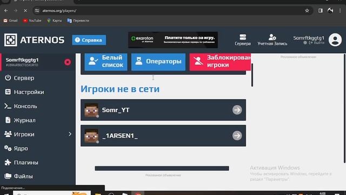The height and width of the screenshot is (195, 346).
Task: Open the Журнал sidebar item
Action: (38, 120)
